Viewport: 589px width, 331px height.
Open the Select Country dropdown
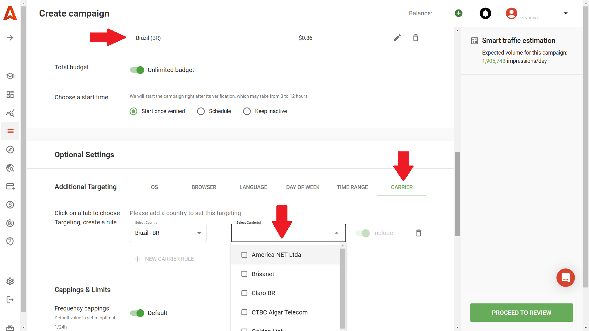tap(198, 233)
